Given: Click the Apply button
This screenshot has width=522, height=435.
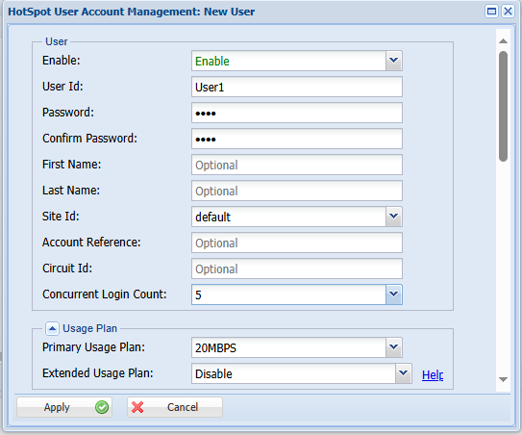Looking at the screenshot, I should [x=64, y=407].
